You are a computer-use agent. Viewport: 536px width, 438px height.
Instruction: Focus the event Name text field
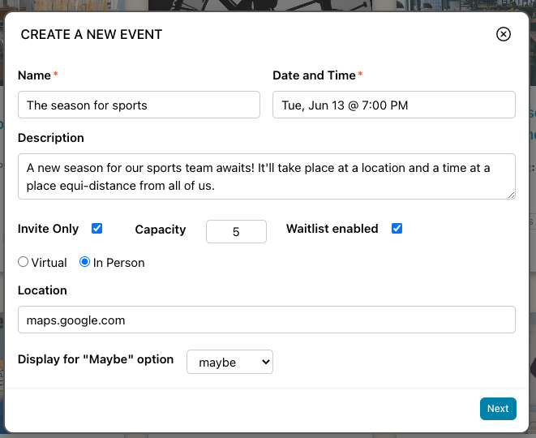pos(139,105)
